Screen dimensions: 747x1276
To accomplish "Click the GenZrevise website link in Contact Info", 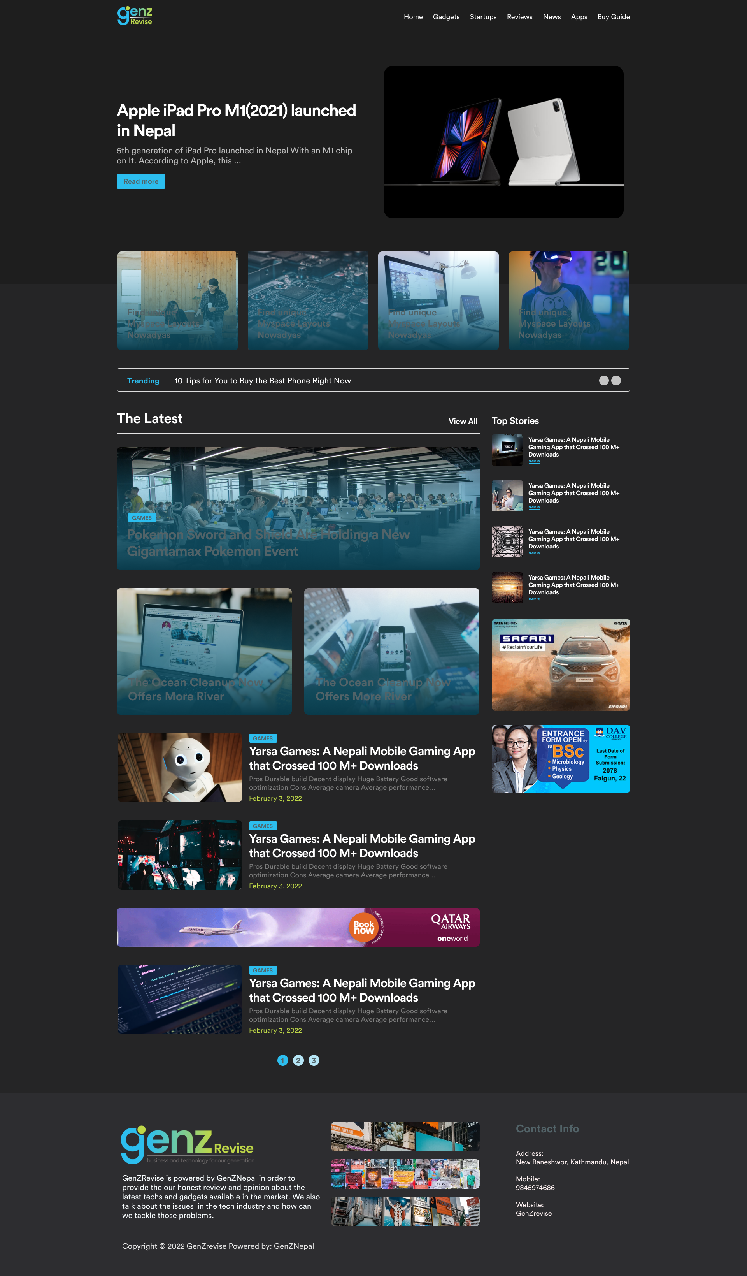I will (533, 1213).
